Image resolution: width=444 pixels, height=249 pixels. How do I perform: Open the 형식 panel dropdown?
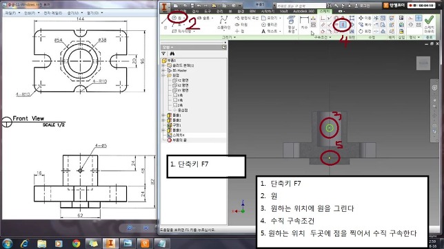[414, 37]
